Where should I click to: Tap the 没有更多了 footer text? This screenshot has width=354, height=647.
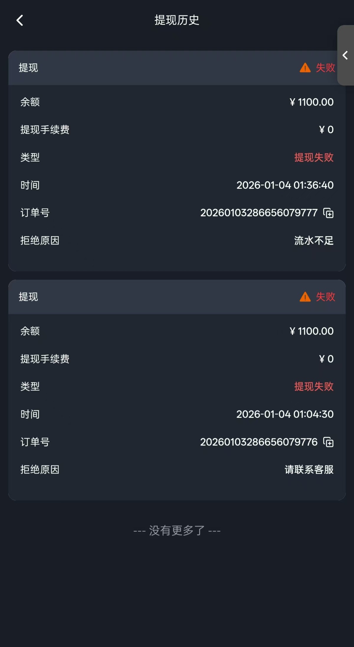(x=177, y=531)
